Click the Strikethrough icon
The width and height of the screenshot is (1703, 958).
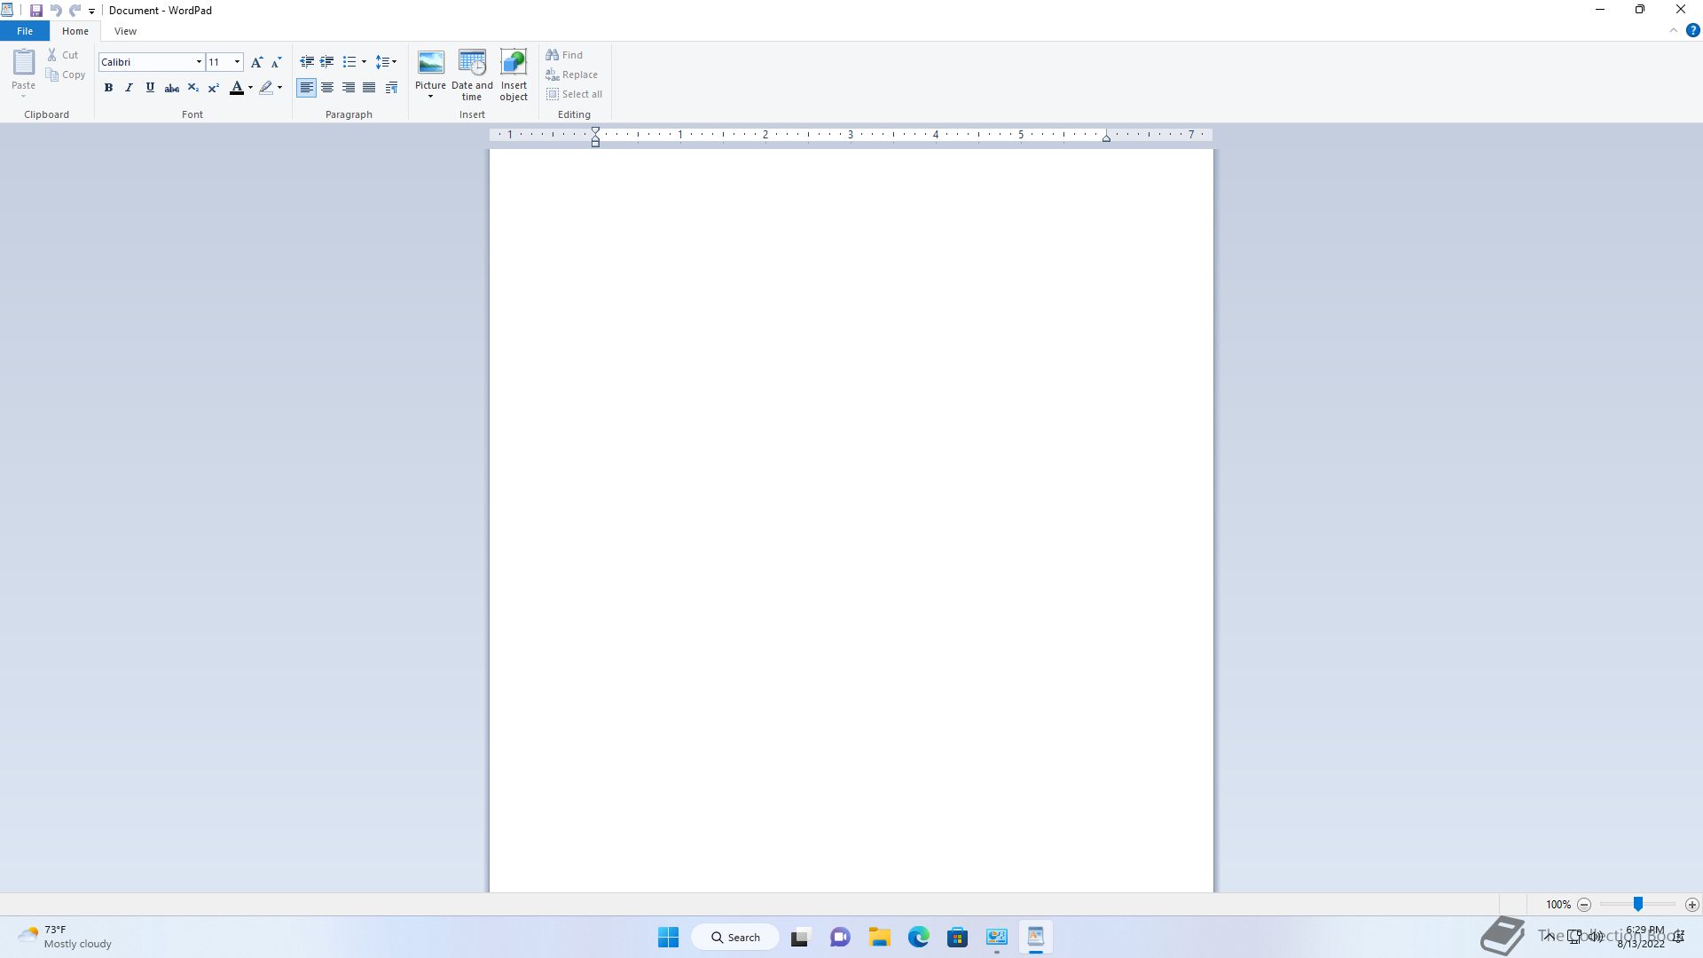click(172, 88)
